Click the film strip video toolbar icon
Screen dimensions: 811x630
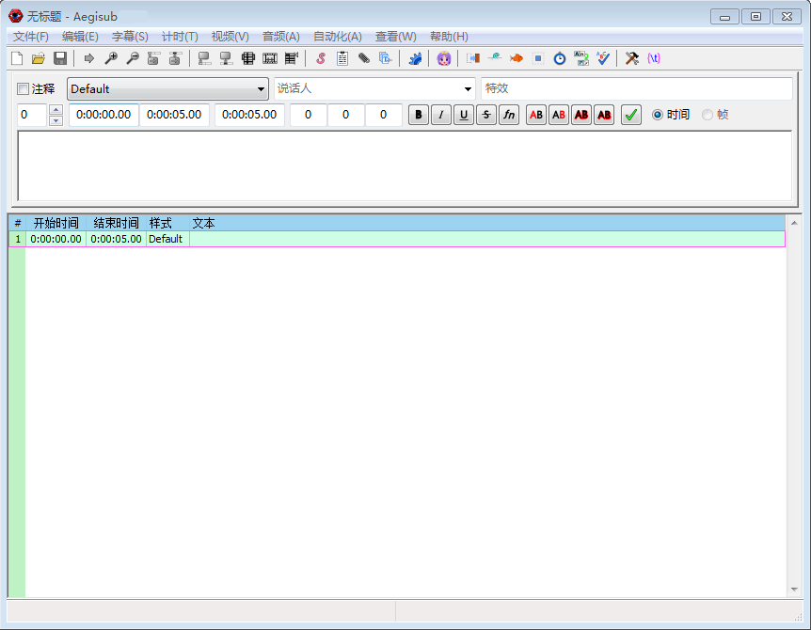pyautogui.click(x=270, y=58)
